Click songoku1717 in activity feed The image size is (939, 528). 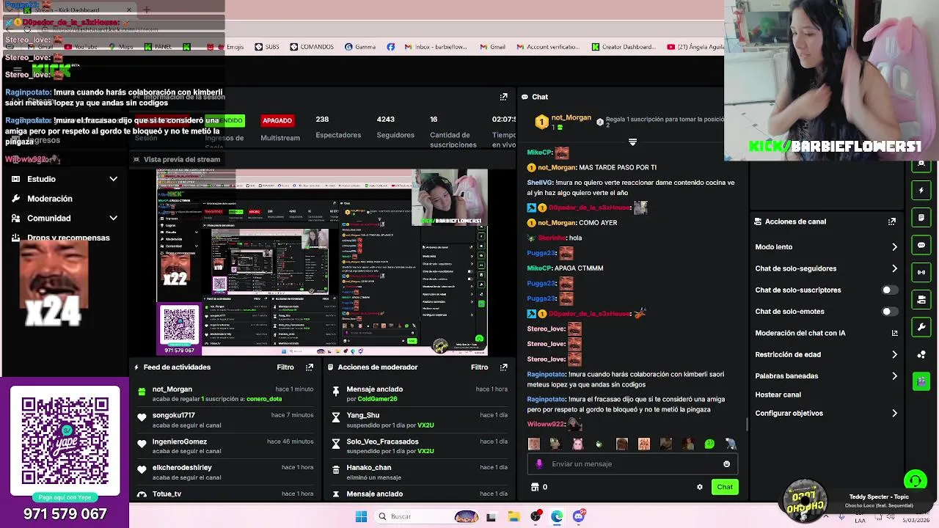[174, 416]
